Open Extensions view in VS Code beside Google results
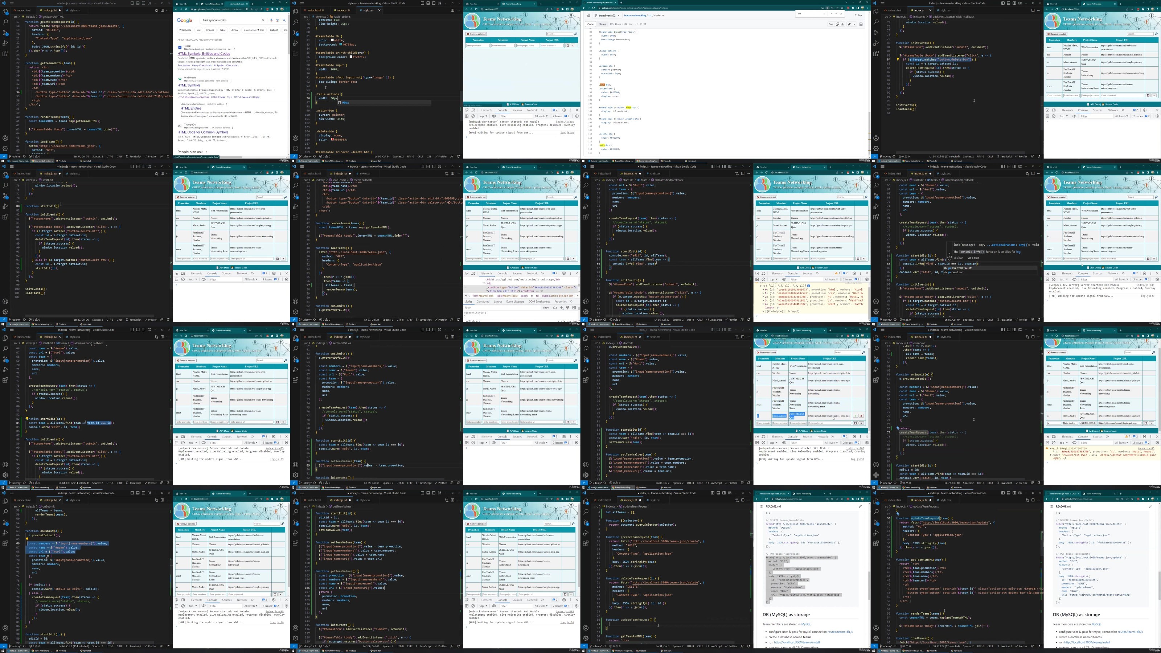The width and height of the screenshot is (1161, 653). click(5, 54)
